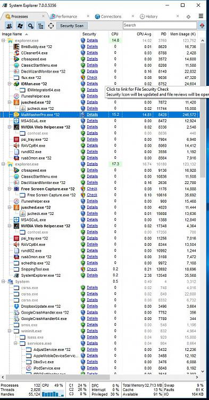Image resolution: width=209 pixels, height=400 pixels.
Task: Click the schedhlp.exe process icon
Action: (16, 263)
